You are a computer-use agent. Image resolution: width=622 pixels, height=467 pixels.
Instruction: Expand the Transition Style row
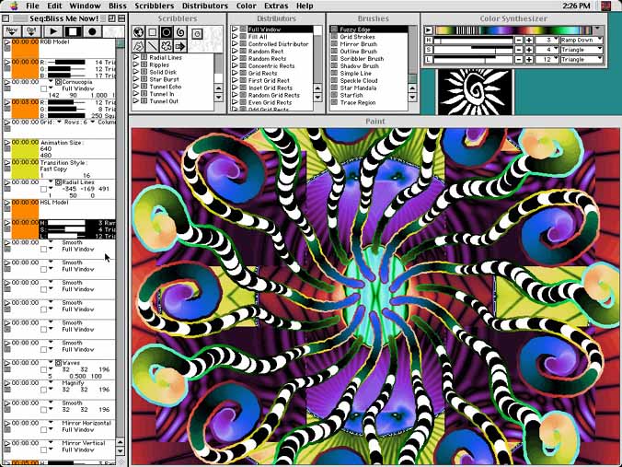pos(6,162)
